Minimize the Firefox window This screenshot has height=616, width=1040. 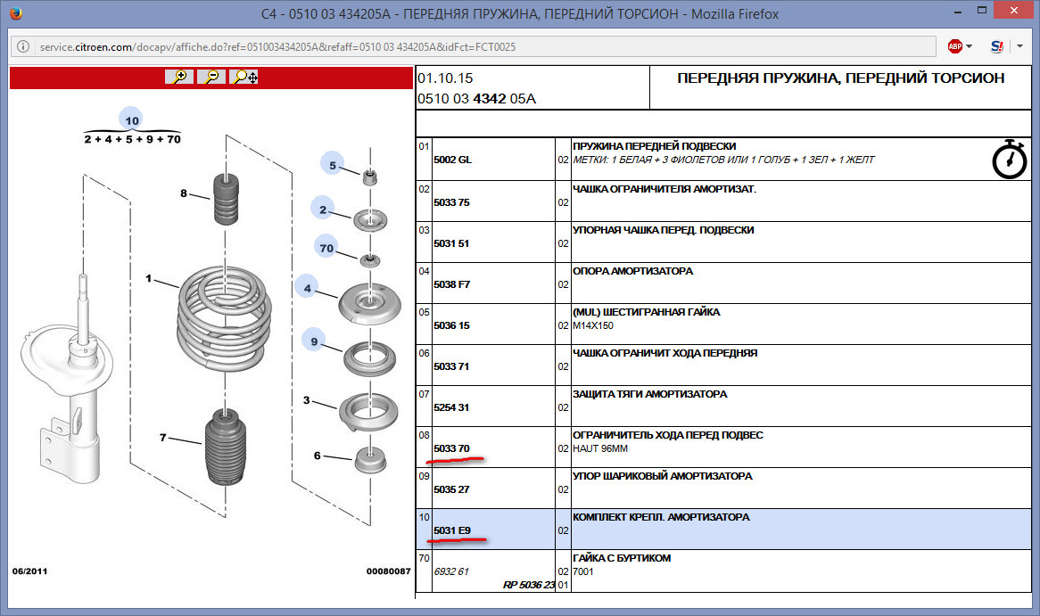[x=958, y=12]
